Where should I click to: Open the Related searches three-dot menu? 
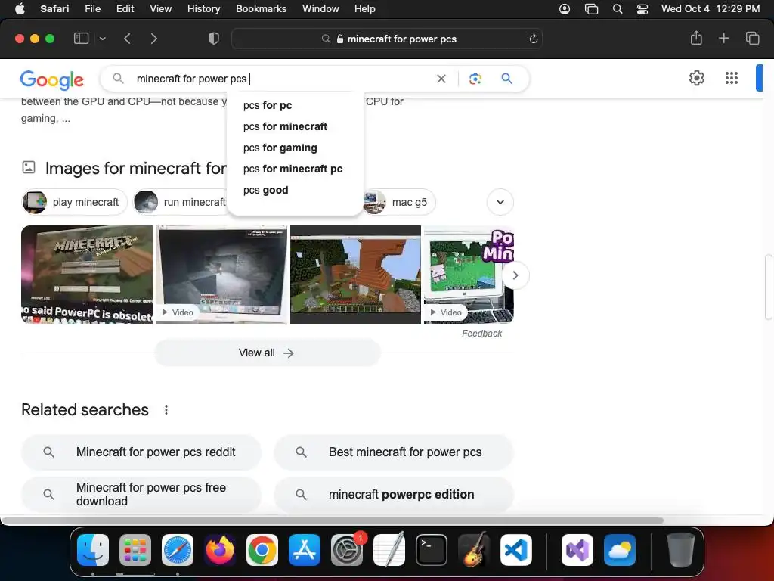coord(166,410)
